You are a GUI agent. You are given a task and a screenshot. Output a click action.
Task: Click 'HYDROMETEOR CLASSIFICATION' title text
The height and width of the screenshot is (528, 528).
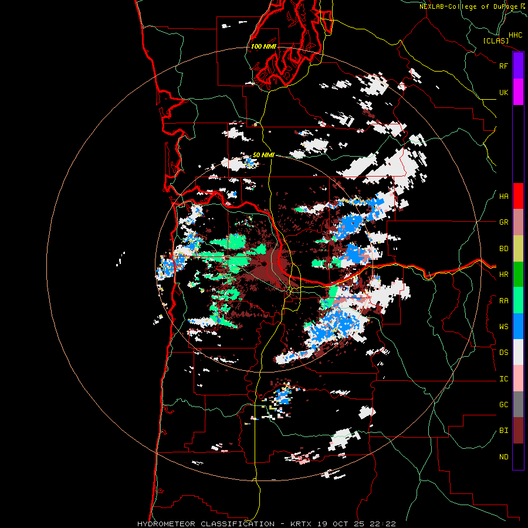pos(206,524)
